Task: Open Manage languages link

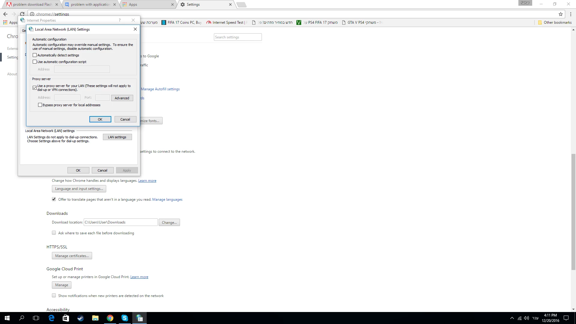Action: pos(167,199)
